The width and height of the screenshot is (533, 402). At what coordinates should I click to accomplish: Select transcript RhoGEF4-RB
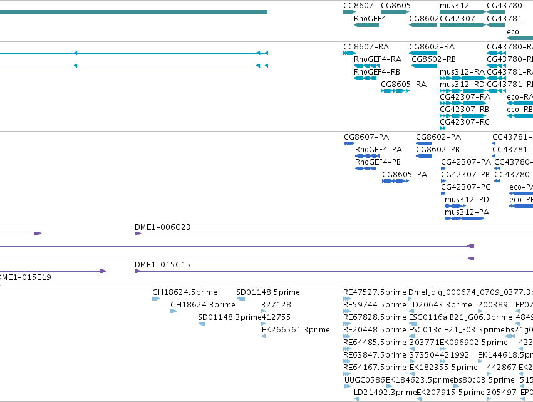(x=365, y=78)
